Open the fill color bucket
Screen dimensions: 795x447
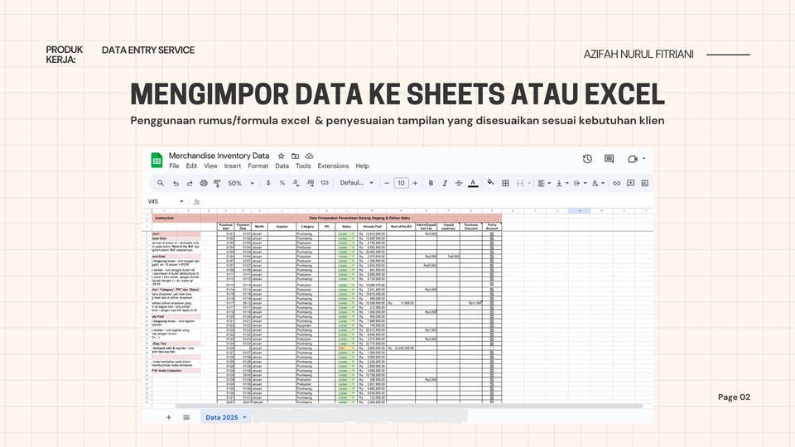click(x=490, y=182)
